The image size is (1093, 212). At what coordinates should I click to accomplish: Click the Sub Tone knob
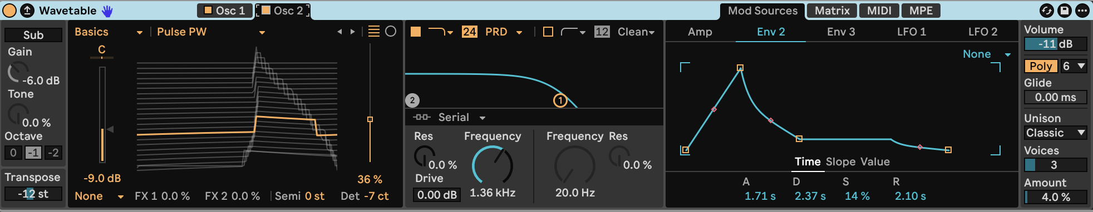click(x=17, y=114)
